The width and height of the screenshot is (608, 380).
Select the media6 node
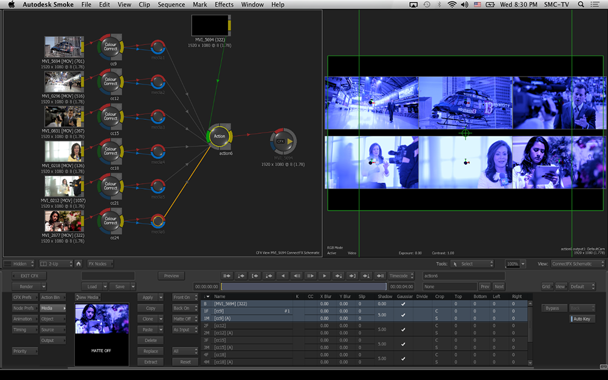tap(158, 220)
